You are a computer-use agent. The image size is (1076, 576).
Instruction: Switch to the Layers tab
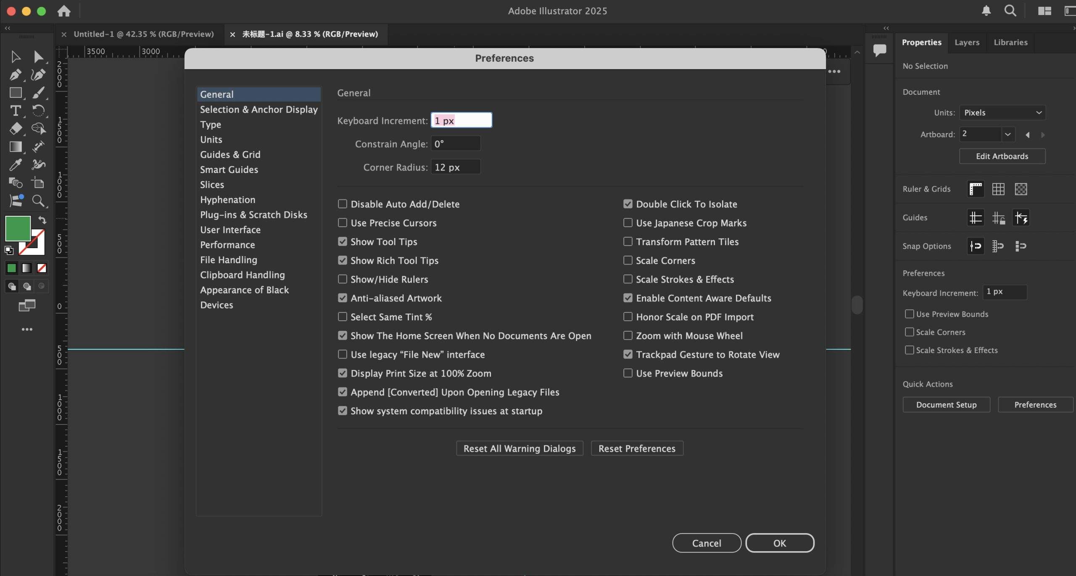(x=967, y=42)
